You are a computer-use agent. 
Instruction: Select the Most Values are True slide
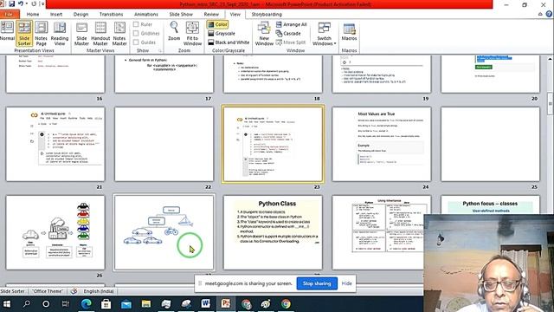[382, 144]
